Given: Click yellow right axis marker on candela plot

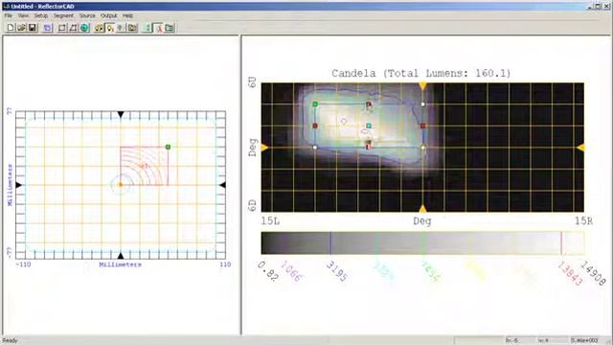Looking at the screenshot, I should 580,148.
